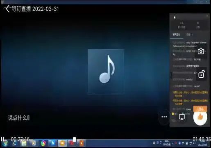This screenshot has height=148, width=211.
Task: Switch to the 观看 viewers tab
Action: pyautogui.click(x=190, y=35)
